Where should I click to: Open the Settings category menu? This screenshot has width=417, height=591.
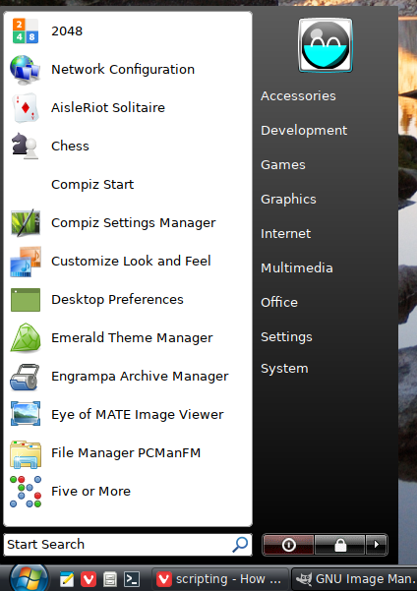(286, 337)
